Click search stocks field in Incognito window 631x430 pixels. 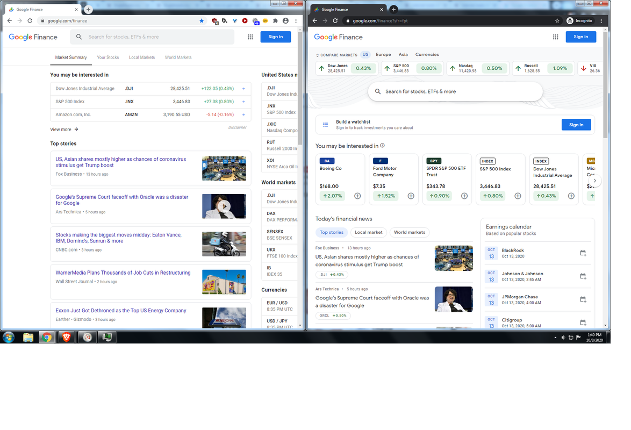[x=455, y=91]
